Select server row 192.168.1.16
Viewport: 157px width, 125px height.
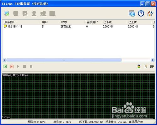78,27
